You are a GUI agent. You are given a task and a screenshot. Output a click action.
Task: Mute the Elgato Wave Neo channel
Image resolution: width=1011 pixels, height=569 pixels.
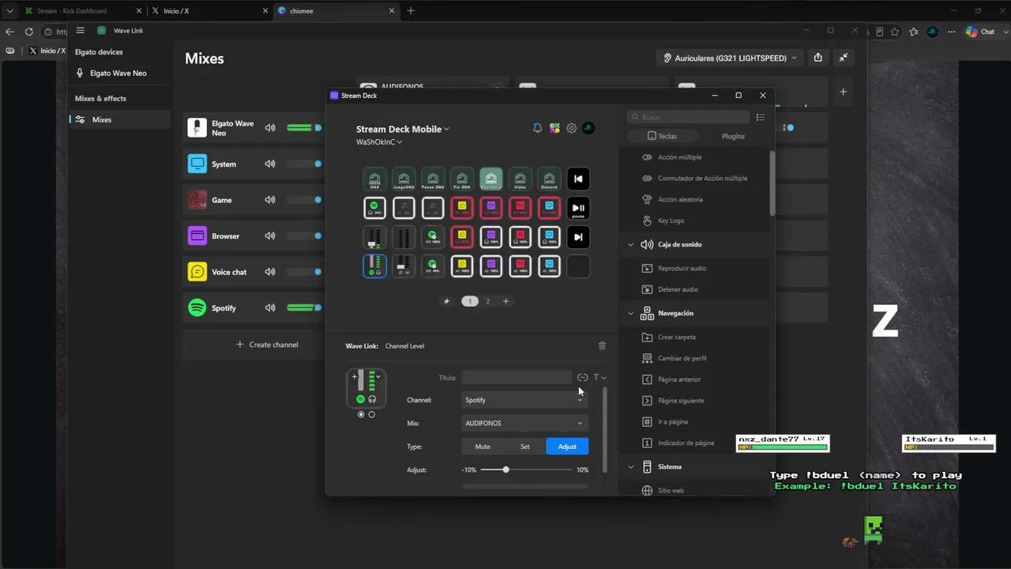pyautogui.click(x=270, y=127)
